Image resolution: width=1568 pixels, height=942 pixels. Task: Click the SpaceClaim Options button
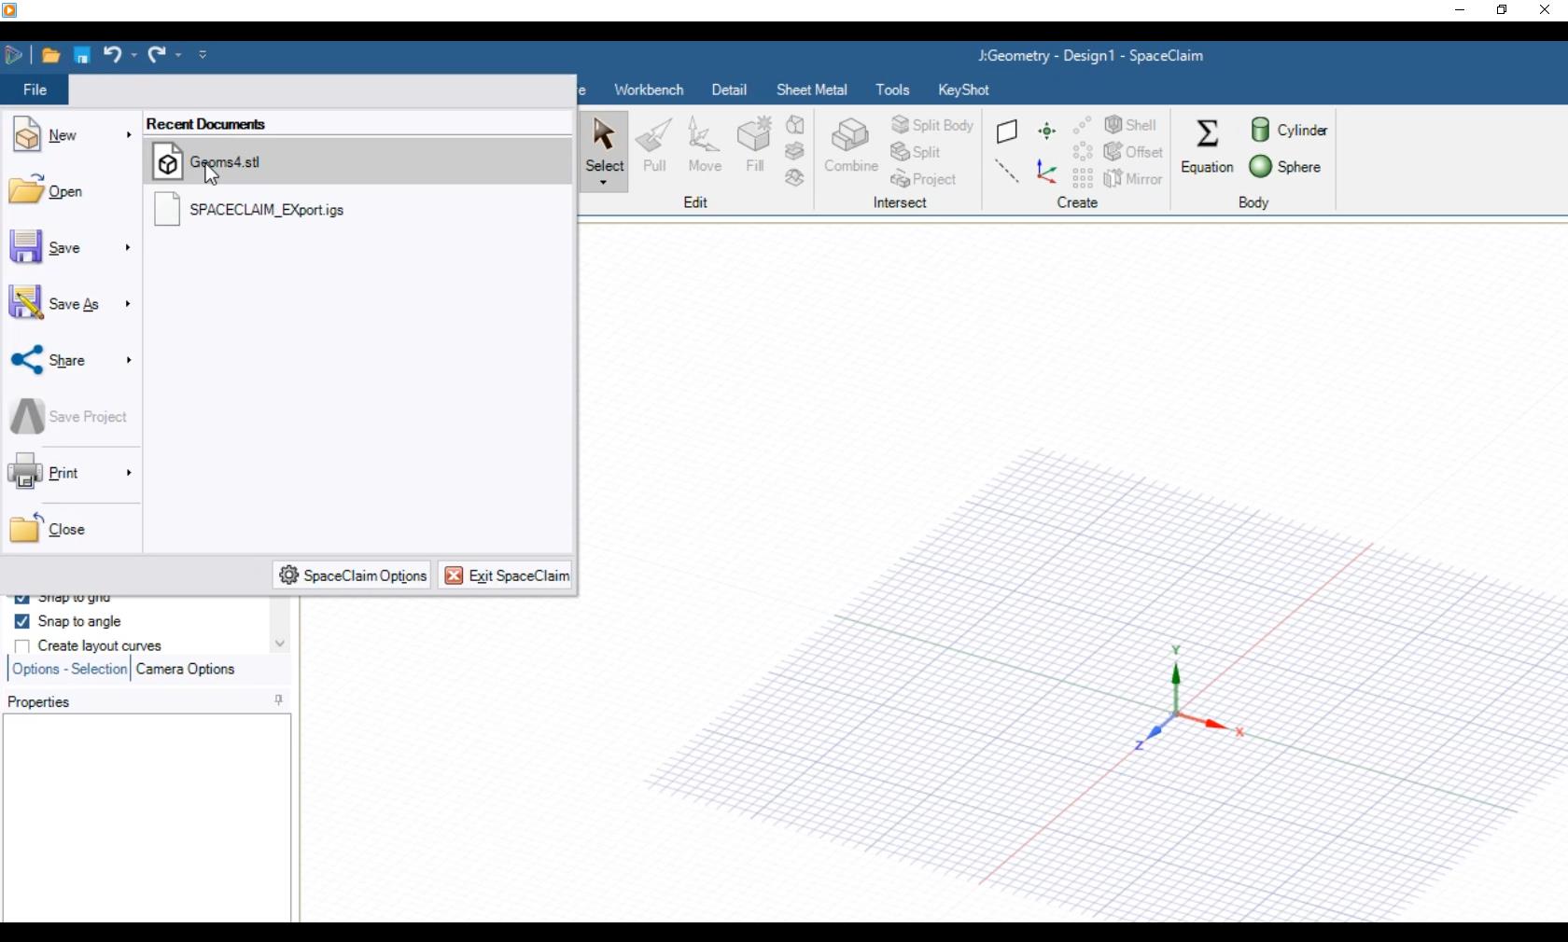click(352, 575)
